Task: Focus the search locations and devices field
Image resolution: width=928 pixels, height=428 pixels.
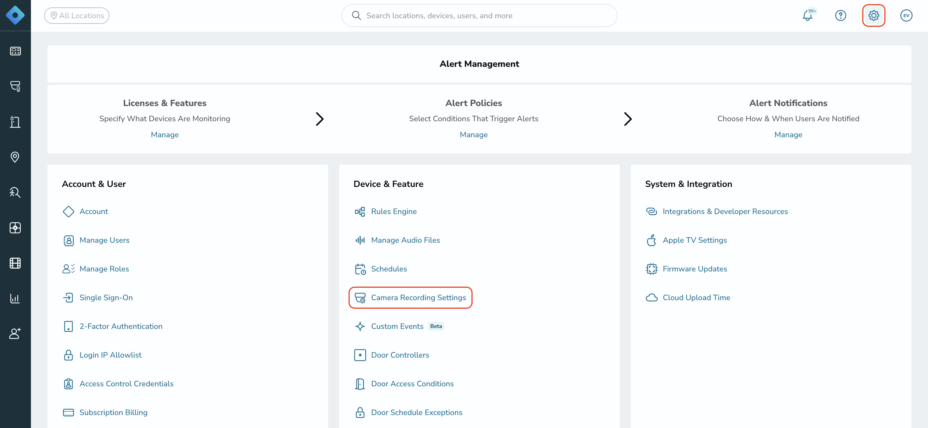Action: 479,15
